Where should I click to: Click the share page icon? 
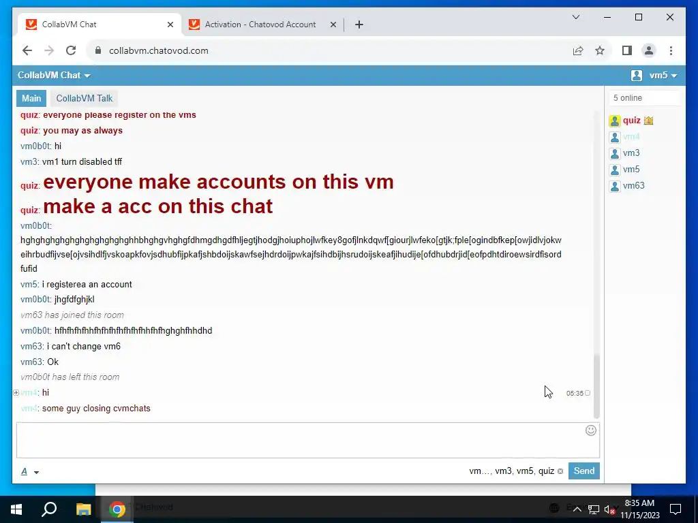coord(578,50)
